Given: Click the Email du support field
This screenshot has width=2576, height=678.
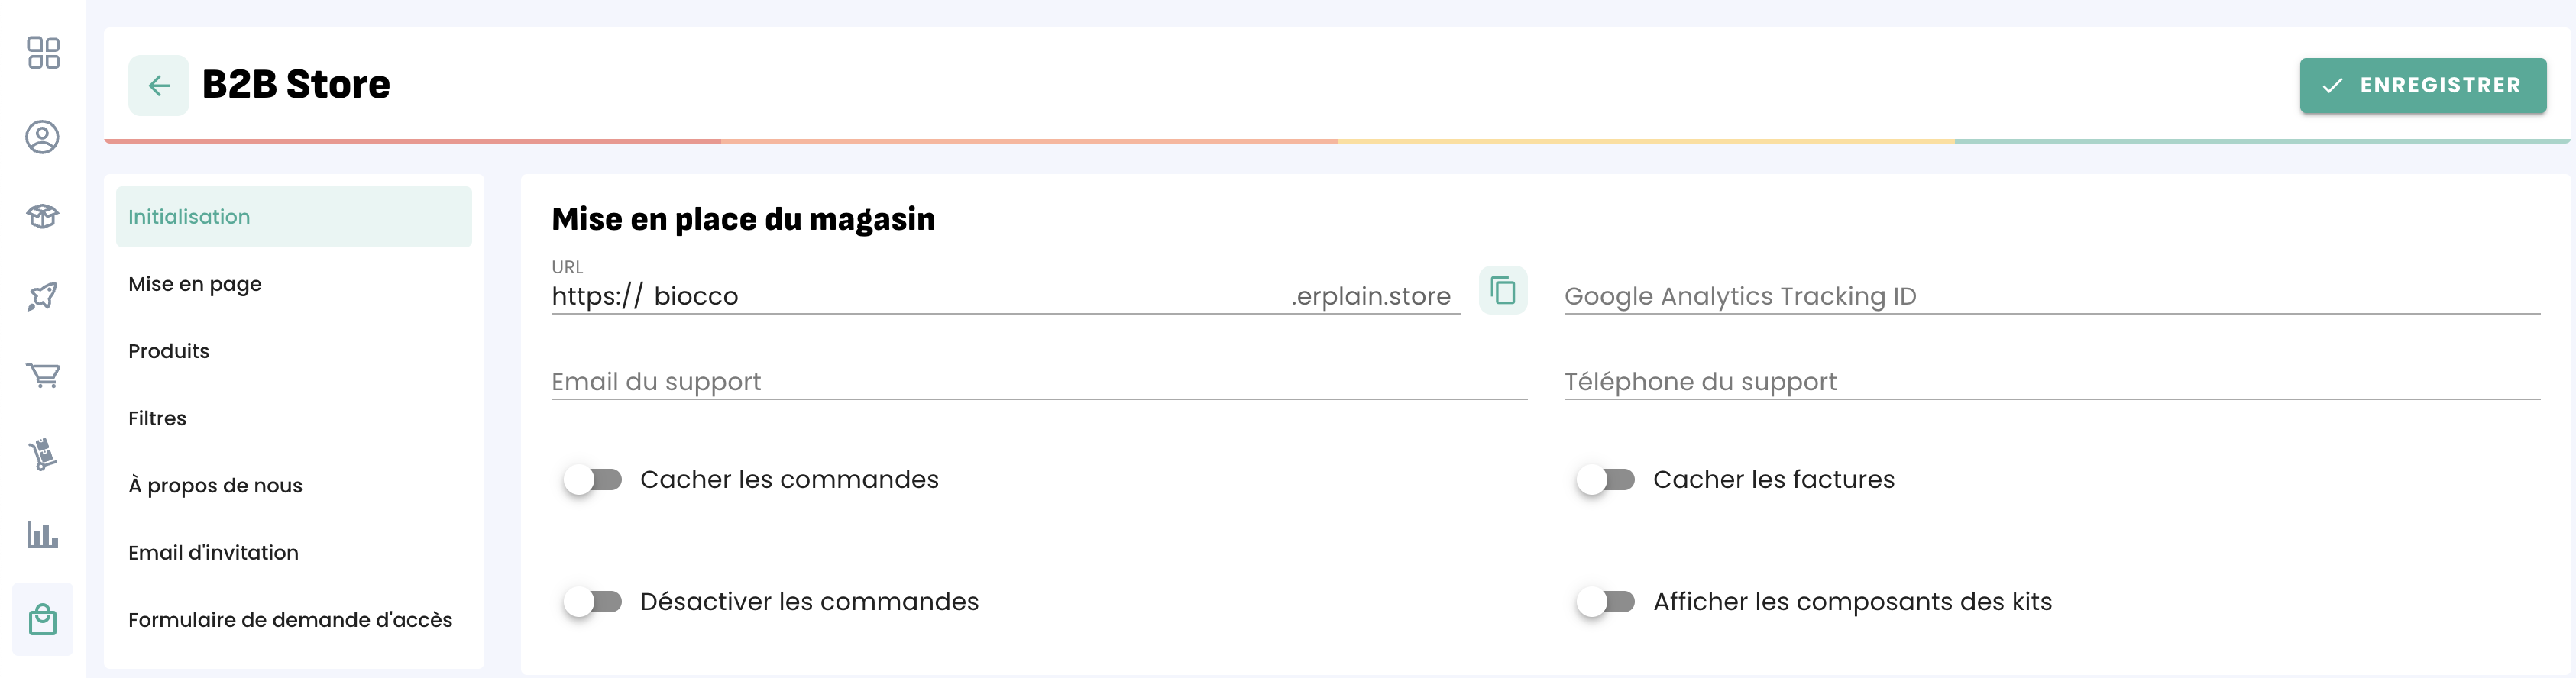Looking at the screenshot, I should tap(1038, 382).
